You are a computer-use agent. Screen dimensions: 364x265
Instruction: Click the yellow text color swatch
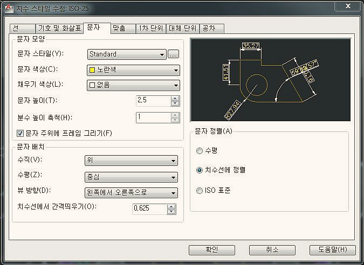click(92, 70)
